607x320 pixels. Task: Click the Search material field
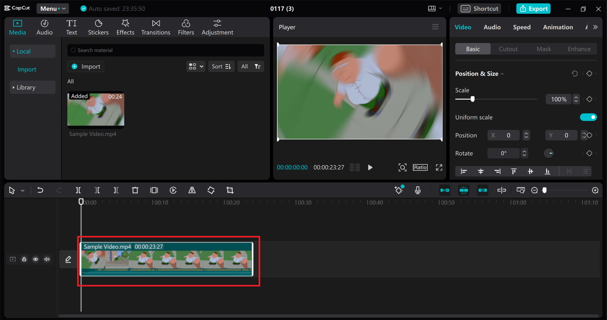click(x=166, y=50)
